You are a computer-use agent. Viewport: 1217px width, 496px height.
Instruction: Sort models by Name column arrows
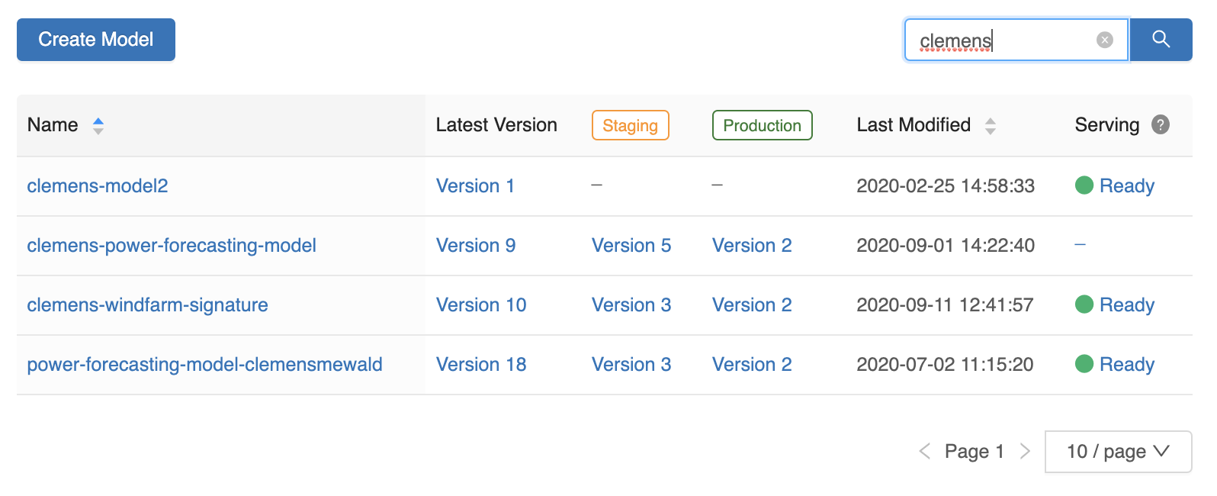click(x=98, y=125)
